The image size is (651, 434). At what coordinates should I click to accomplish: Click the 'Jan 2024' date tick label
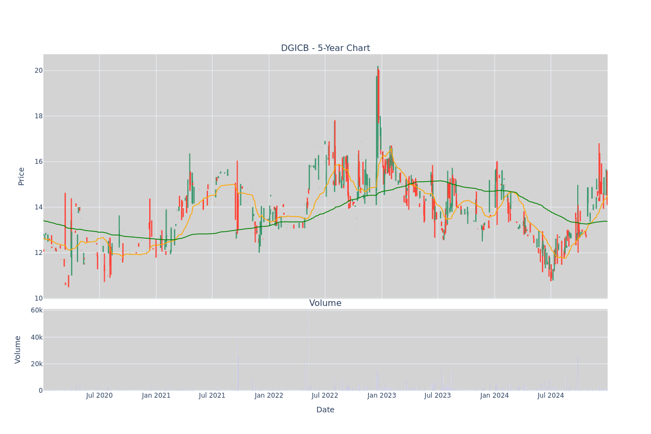pyautogui.click(x=495, y=395)
